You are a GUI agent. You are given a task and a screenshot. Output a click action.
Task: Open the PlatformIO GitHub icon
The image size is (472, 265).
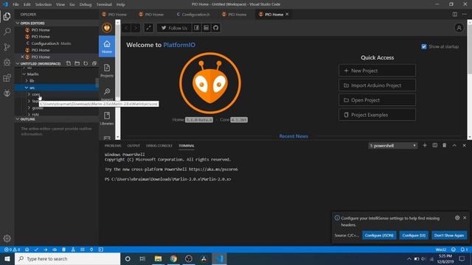216,28
